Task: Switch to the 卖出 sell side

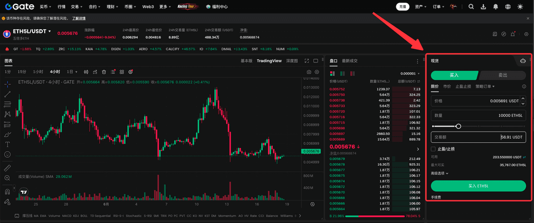Action: pos(503,76)
